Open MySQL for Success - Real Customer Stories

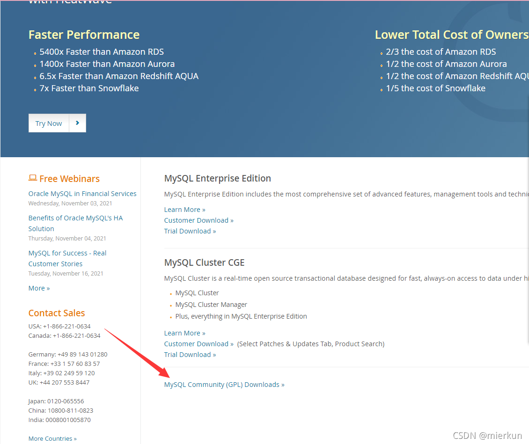(x=67, y=258)
